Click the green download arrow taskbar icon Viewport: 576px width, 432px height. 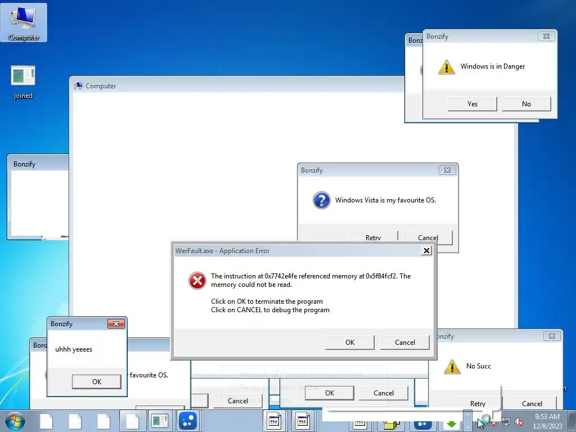pyautogui.click(x=452, y=424)
